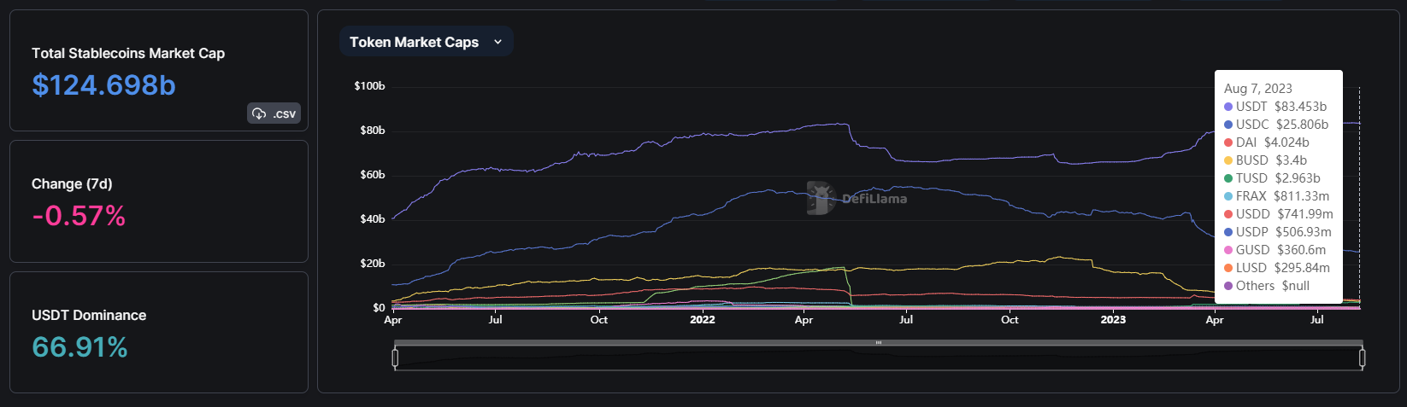Click the USDT $83.453b tooltip entry
The height and width of the screenshot is (407, 1407).
pos(1275,107)
